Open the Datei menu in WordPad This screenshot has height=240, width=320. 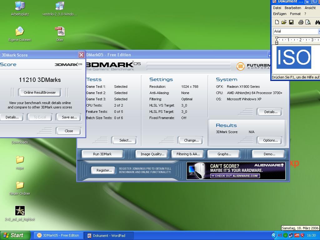[277, 8]
